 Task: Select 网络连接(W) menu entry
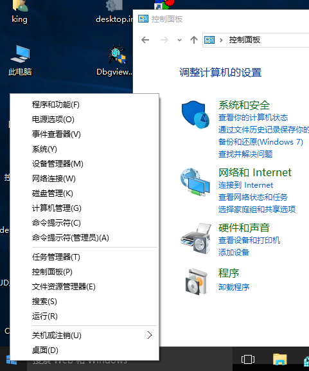click(x=84, y=179)
